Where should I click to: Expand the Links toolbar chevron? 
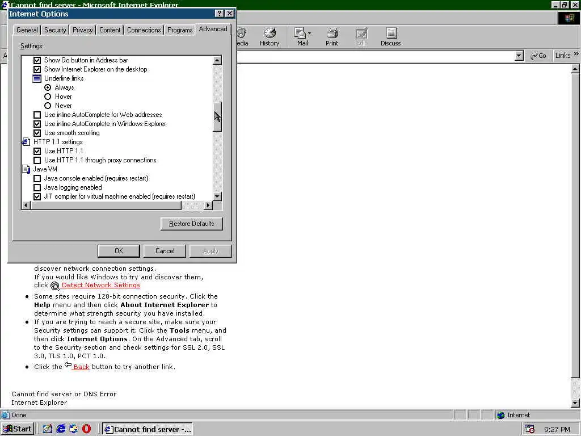coord(576,54)
